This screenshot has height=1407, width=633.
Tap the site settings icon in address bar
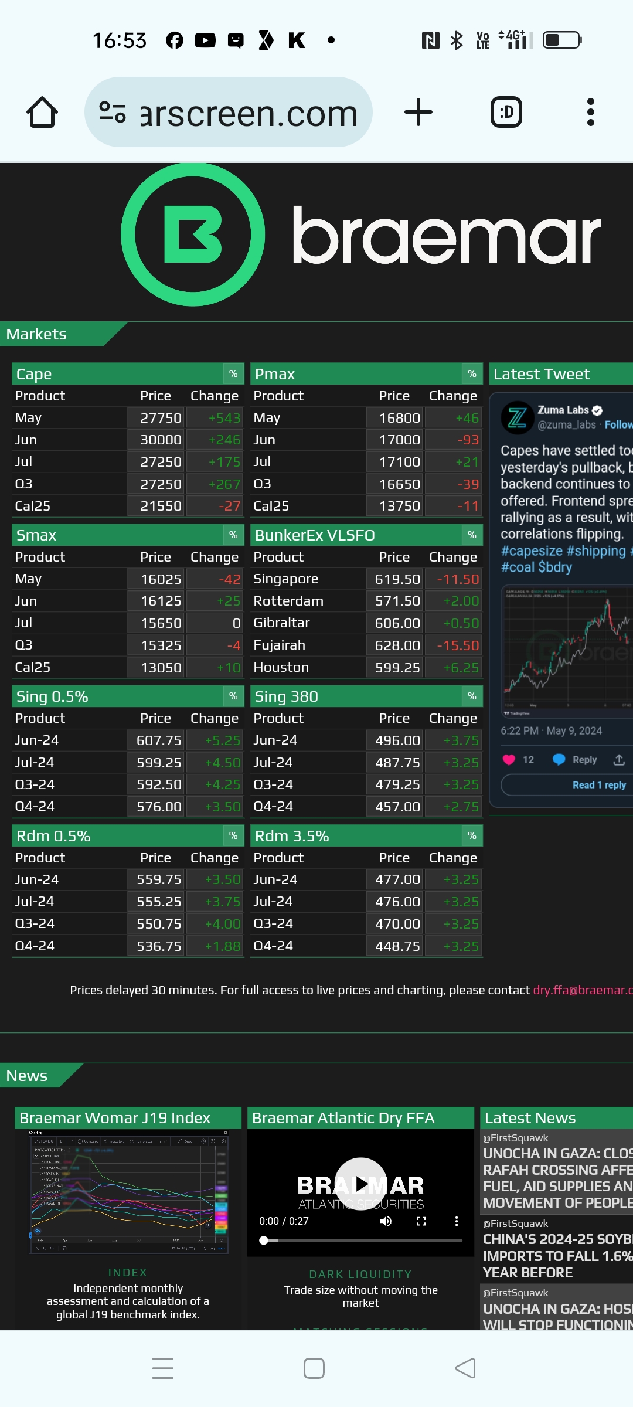click(113, 112)
